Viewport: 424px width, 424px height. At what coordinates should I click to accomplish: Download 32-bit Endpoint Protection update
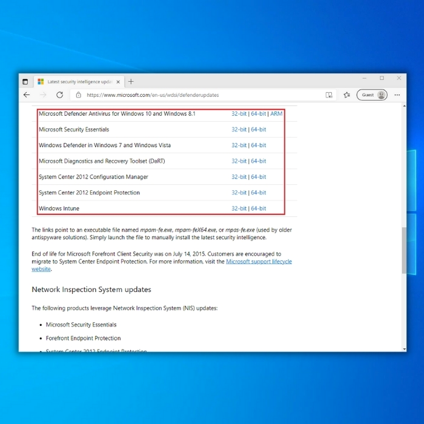pyautogui.click(x=239, y=193)
